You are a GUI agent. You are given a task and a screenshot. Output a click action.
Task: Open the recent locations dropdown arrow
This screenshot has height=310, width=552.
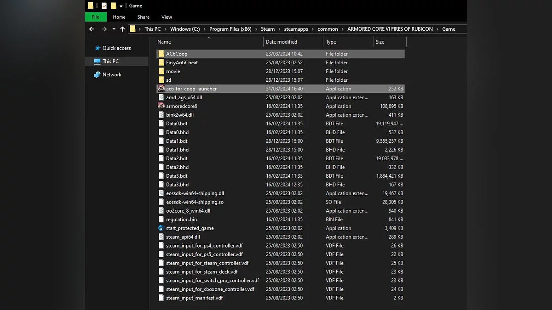(114, 29)
